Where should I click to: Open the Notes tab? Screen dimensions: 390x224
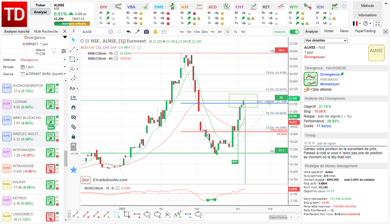pos(329,31)
